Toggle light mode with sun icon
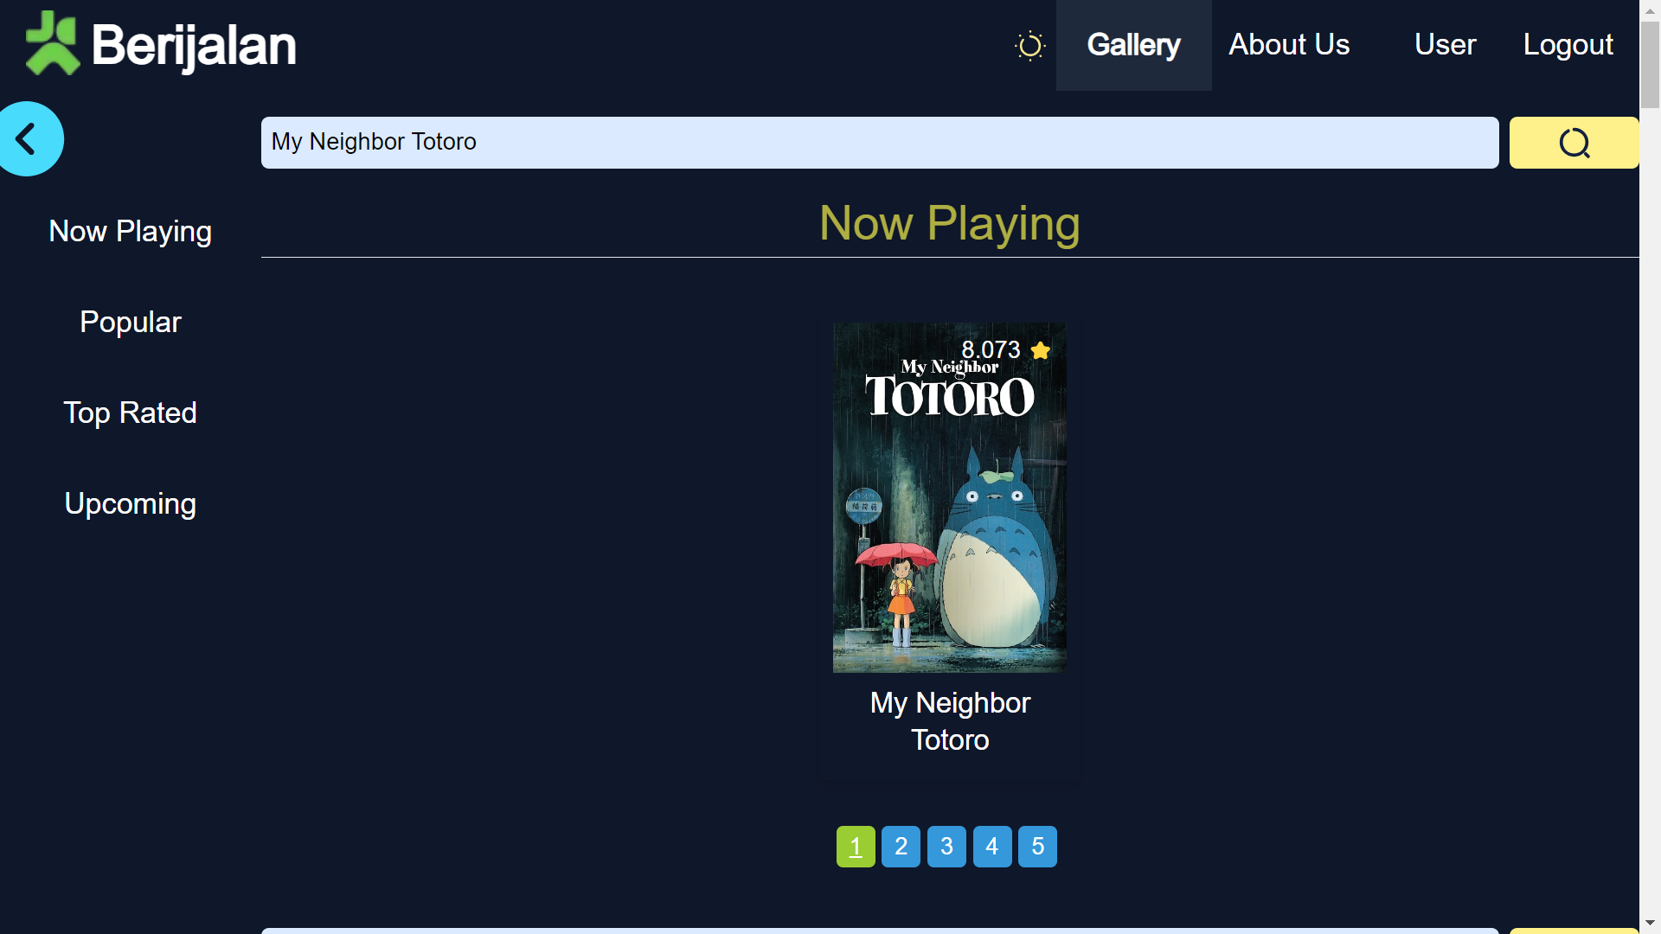The width and height of the screenshot is (1661, 934). pos(1029,46)
